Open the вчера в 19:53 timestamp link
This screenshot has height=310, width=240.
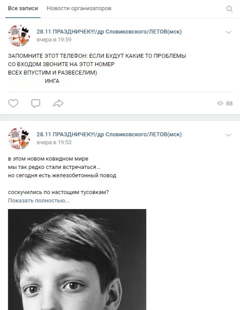point(54,142)
